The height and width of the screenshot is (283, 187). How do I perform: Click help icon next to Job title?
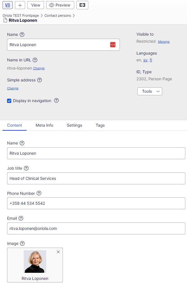click(26, 168)
